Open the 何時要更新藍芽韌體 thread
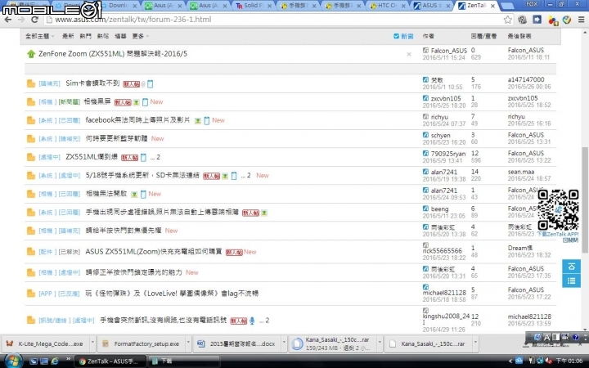Image resolution: width=589 pixels, height=368 pixels. [116, 138]
